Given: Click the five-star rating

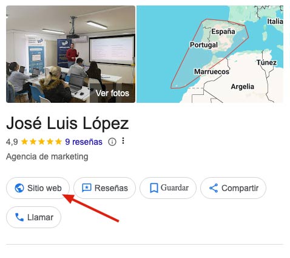Looking at the screenshot, I should (41, 142).
